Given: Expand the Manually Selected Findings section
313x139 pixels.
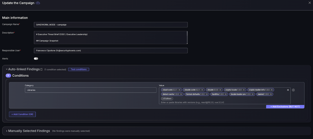Looking at the screenshot, I should [x=7, y=131].
